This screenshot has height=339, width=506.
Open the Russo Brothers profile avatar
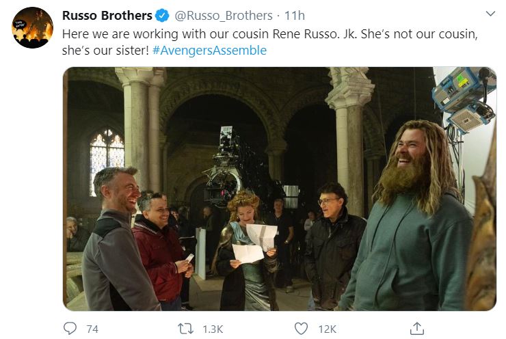pyautogui.click(x=32, y=27)
